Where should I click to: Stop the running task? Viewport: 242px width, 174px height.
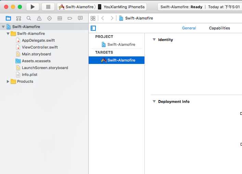coord(48,7)
